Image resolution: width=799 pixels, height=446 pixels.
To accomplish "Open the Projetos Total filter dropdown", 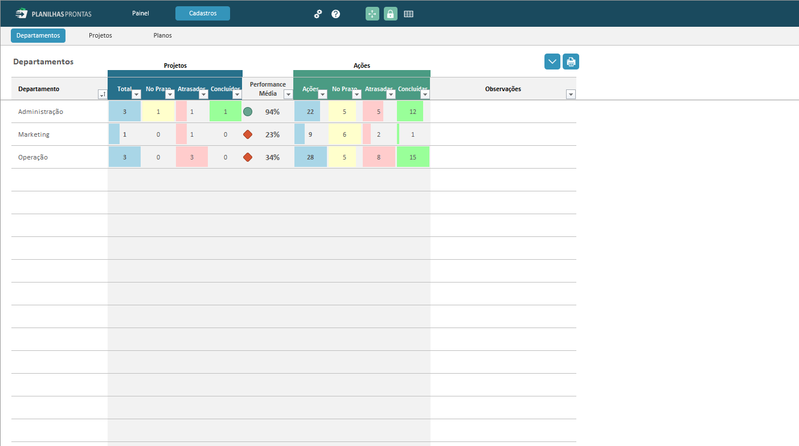I will (x=136, y=95).
